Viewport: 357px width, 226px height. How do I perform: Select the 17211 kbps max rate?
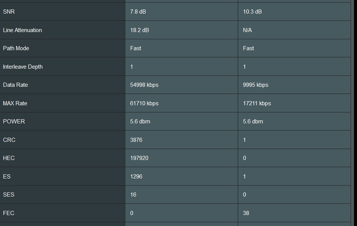(257, 103)
